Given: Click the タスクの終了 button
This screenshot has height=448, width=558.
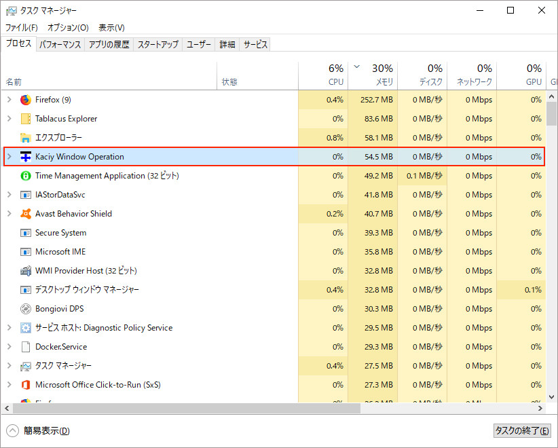Looking at the screenshot, I should click(x=522, y=431).
